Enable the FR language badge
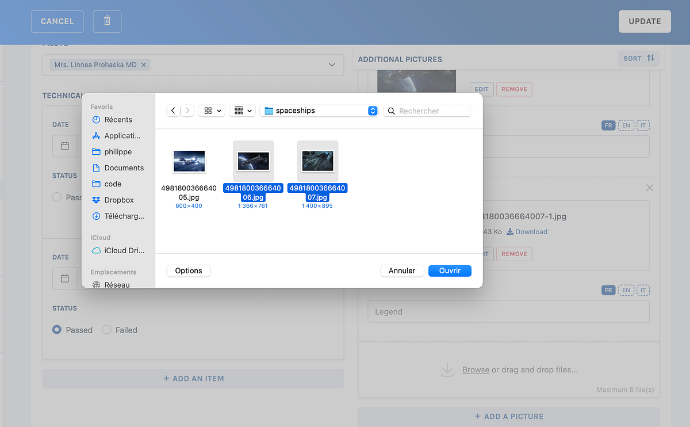Screen dimensions: 690x427 608,125
